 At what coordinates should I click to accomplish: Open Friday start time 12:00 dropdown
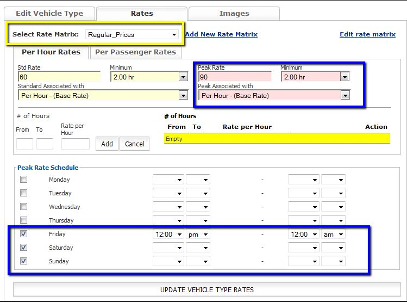click(x=168, y=234)
